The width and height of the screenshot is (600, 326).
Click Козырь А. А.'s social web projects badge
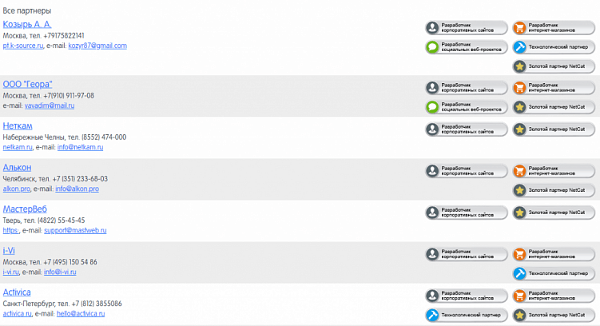pyautogui.click(x=466, y=47)
